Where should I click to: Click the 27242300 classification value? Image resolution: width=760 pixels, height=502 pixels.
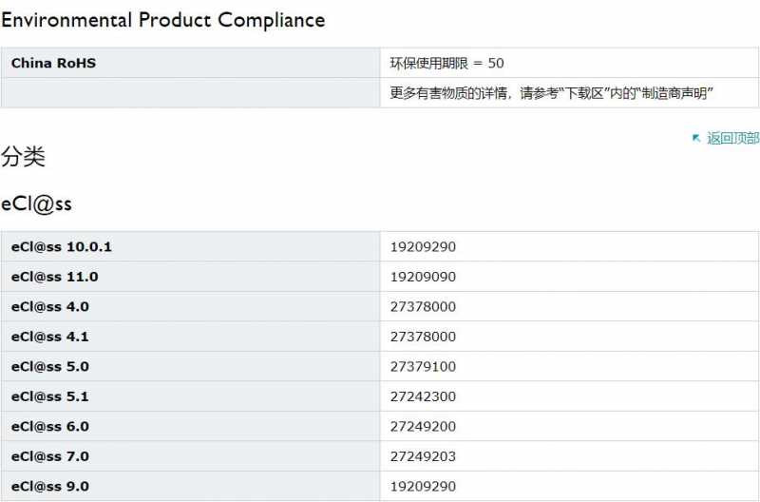click(423, 396)
